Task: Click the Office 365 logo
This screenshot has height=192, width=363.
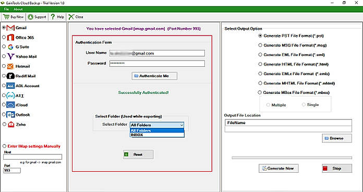Action: pyautogui.click(x=10, y=37)
